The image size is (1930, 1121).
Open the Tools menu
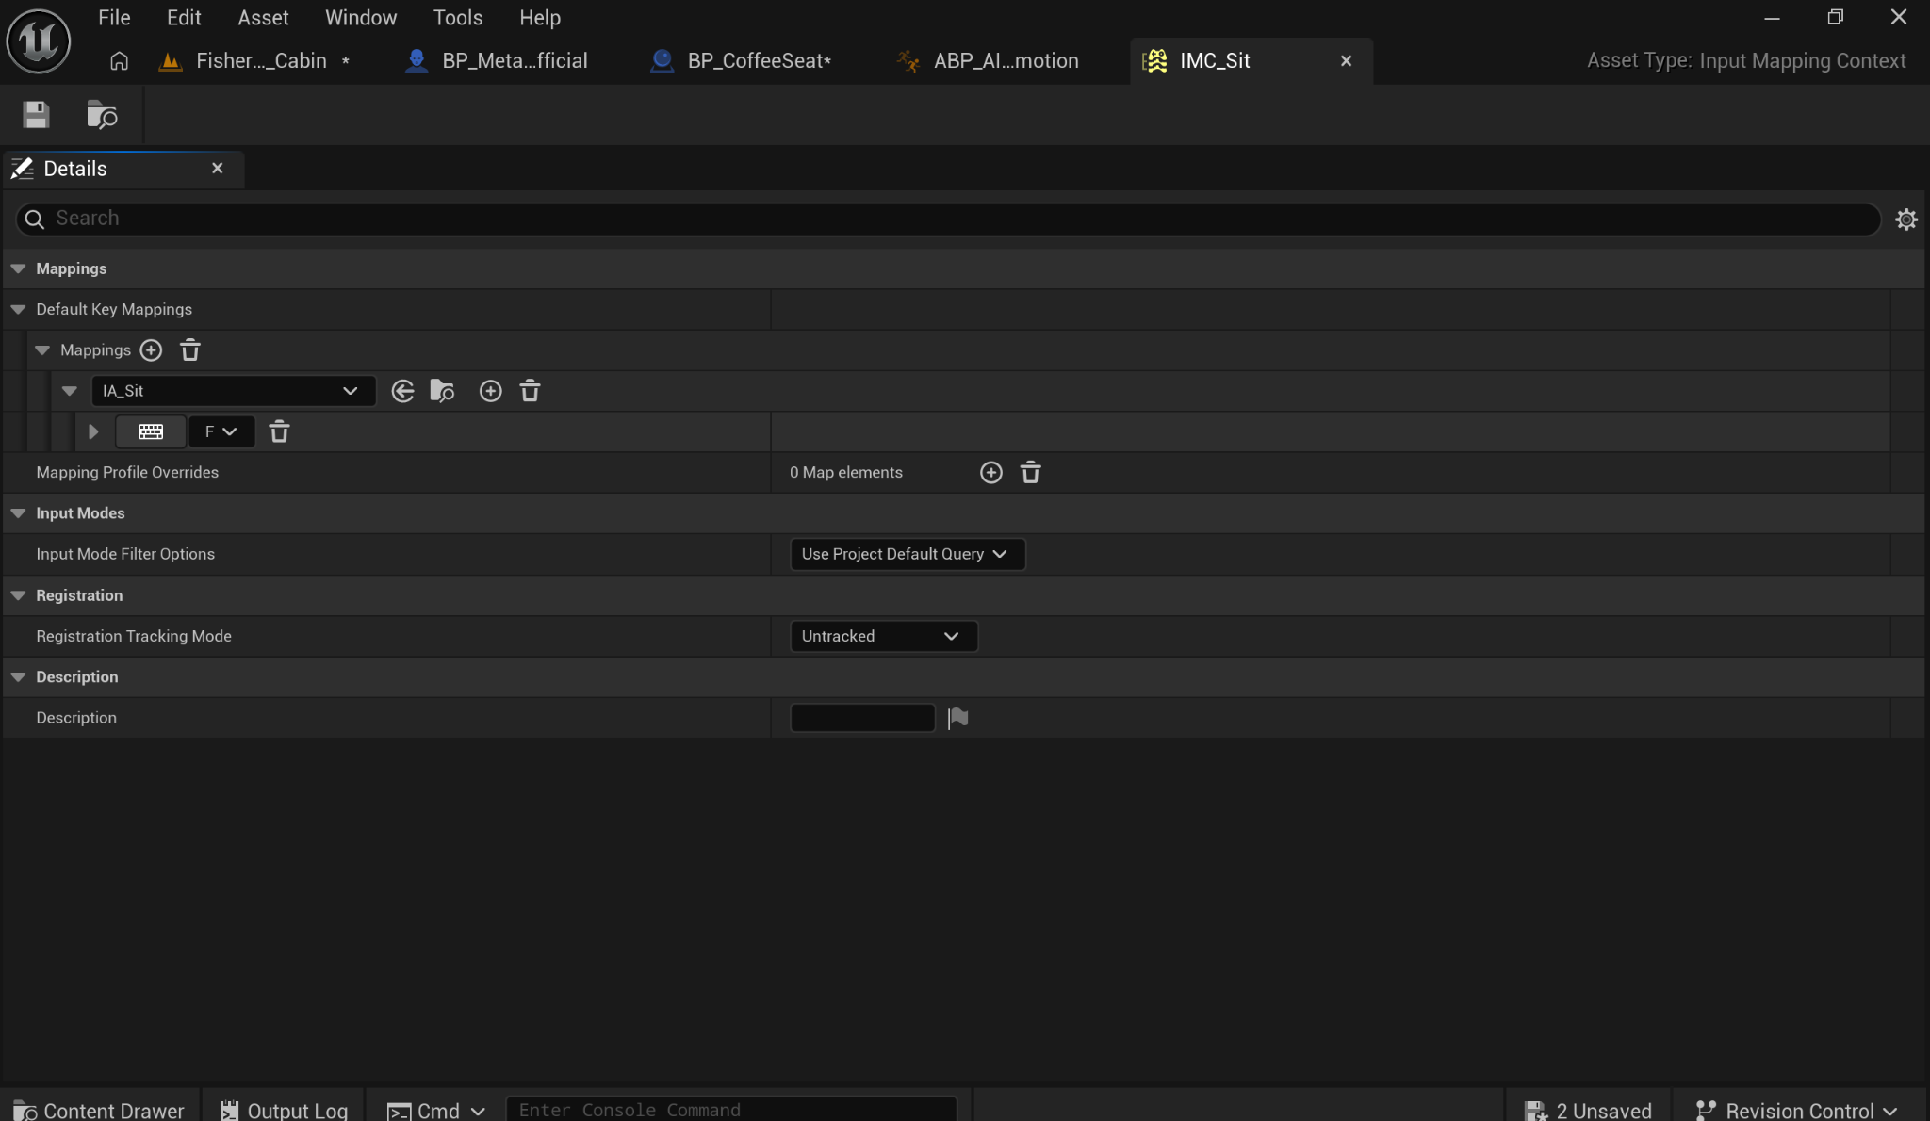coord(457,18)
